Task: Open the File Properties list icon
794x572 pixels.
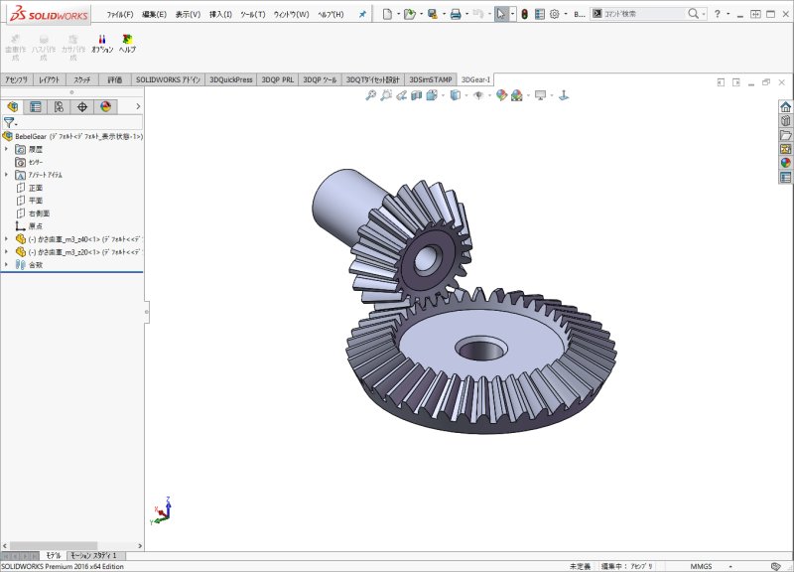Action: pos(540,14)
